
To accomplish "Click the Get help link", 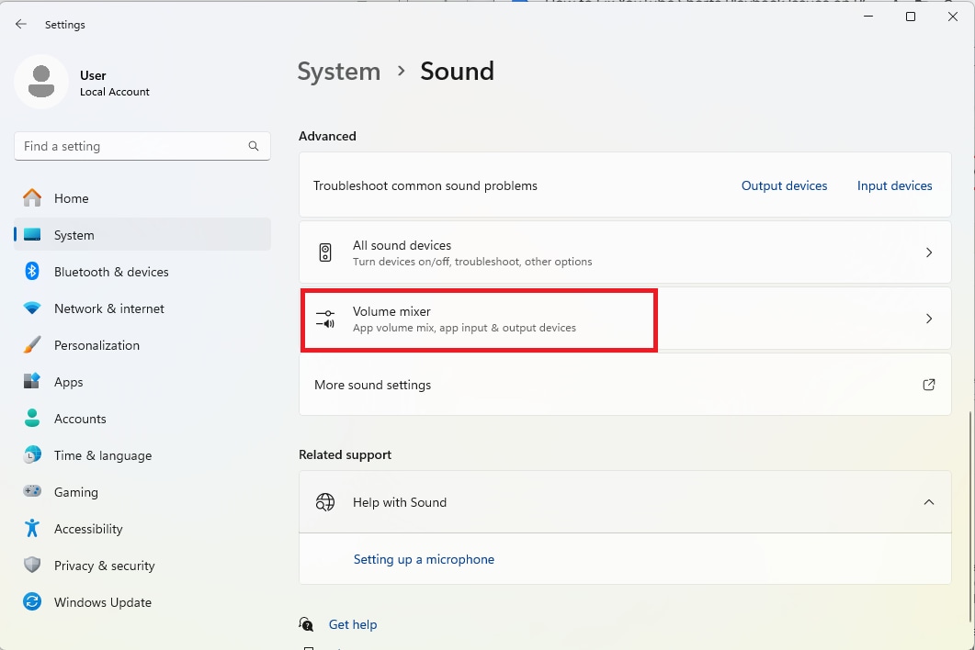I will (353, 624).
